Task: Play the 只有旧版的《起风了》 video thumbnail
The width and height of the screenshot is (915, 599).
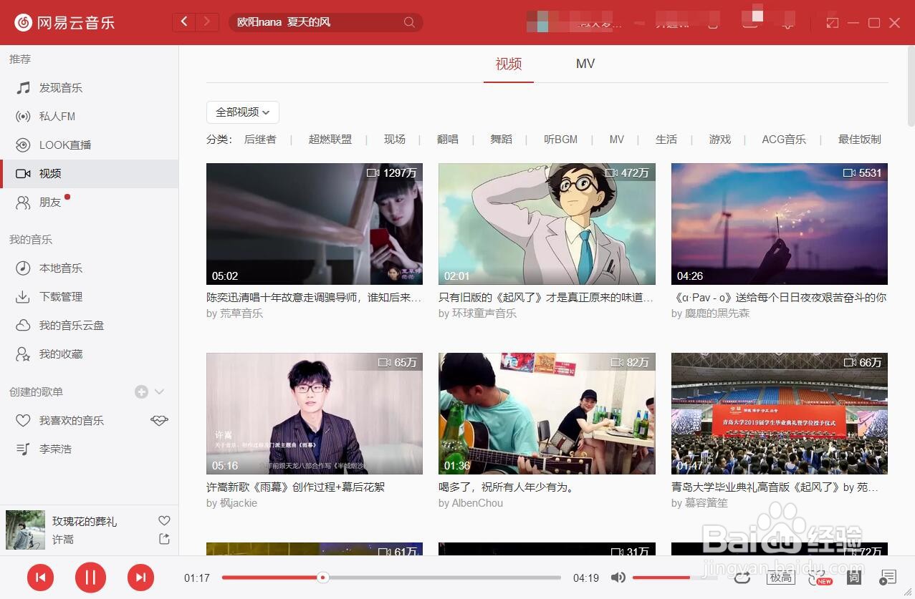Action: pos(547,224)
